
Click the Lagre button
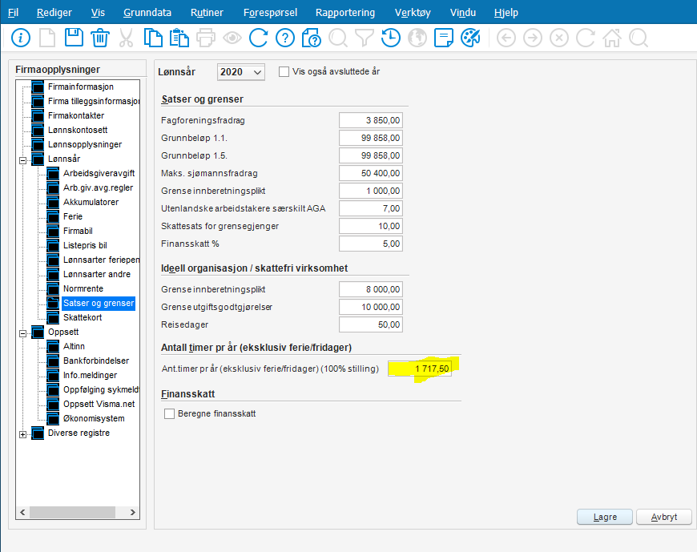605,517
